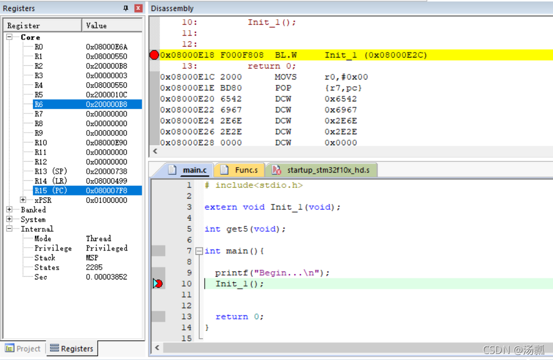Click the #include<stdio.h> line
This screenshot has height=360, width=553.
(253, 185)
